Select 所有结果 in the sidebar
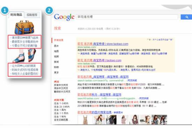192x129 pixels. coord(59,40)
